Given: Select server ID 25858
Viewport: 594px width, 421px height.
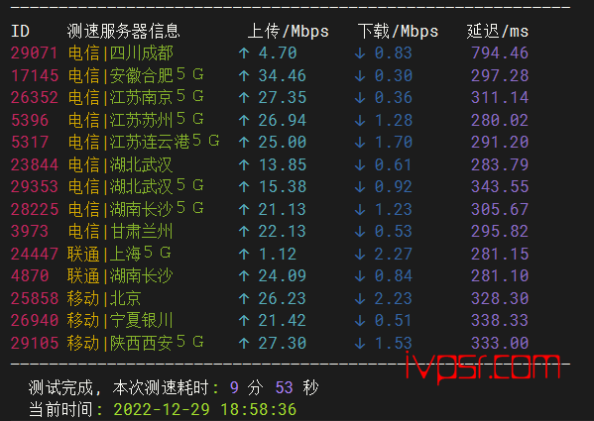Looking at the screenshot, I should tap(34, 299).
